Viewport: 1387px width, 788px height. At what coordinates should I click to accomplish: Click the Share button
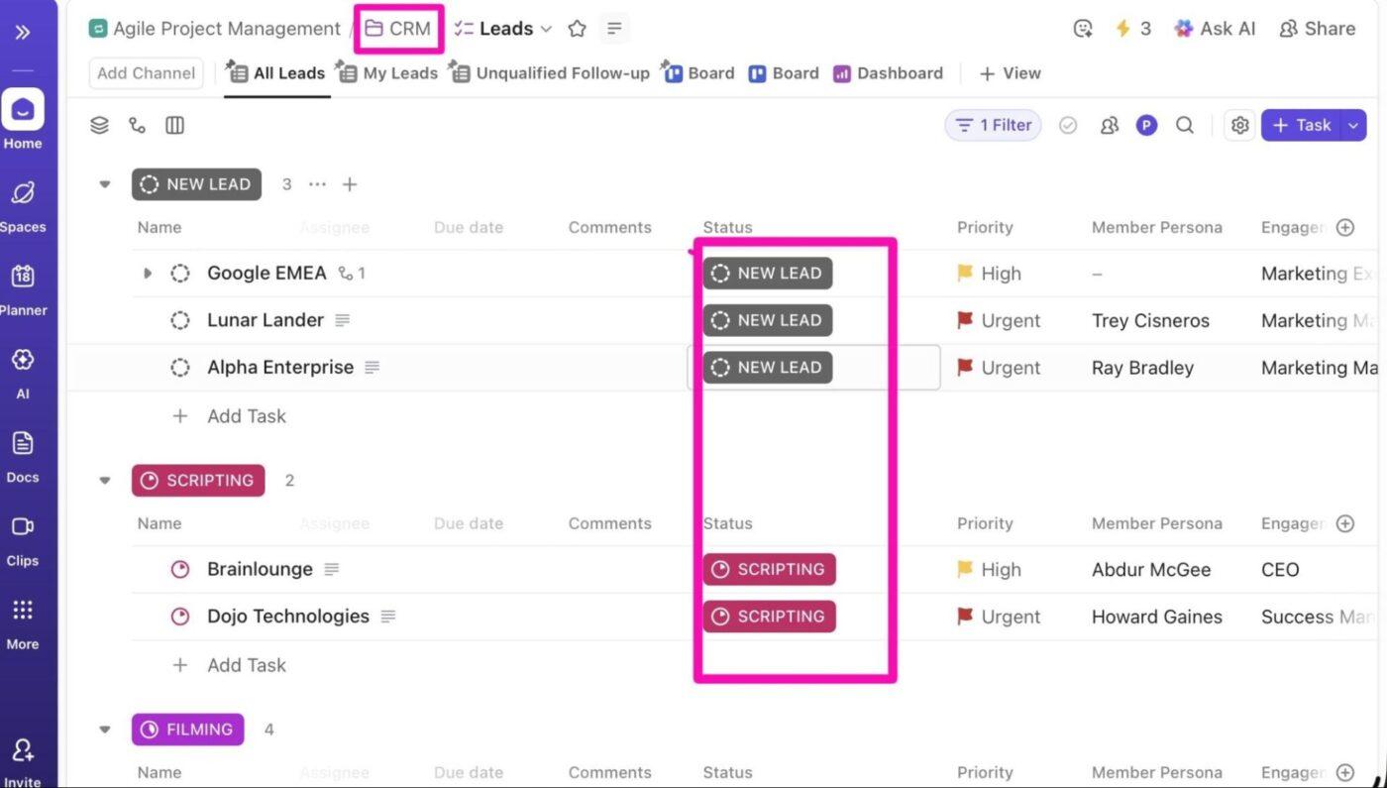[1318, 28]
